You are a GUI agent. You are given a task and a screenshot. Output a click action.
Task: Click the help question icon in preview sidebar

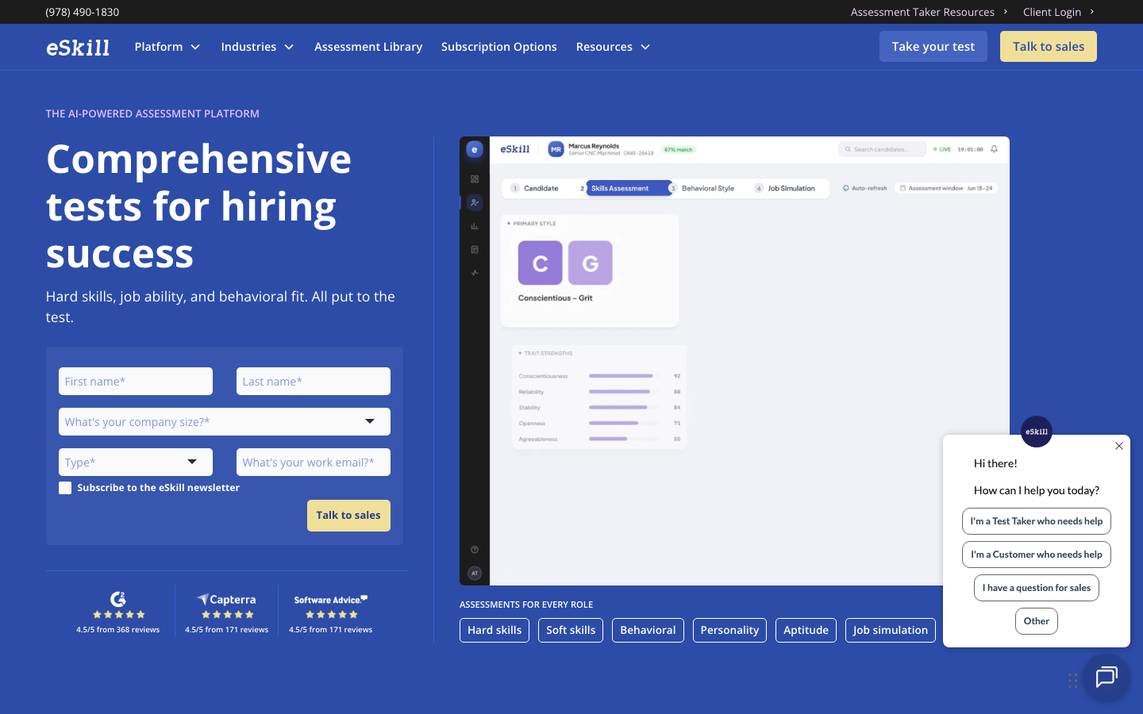(x=475, y=550)
